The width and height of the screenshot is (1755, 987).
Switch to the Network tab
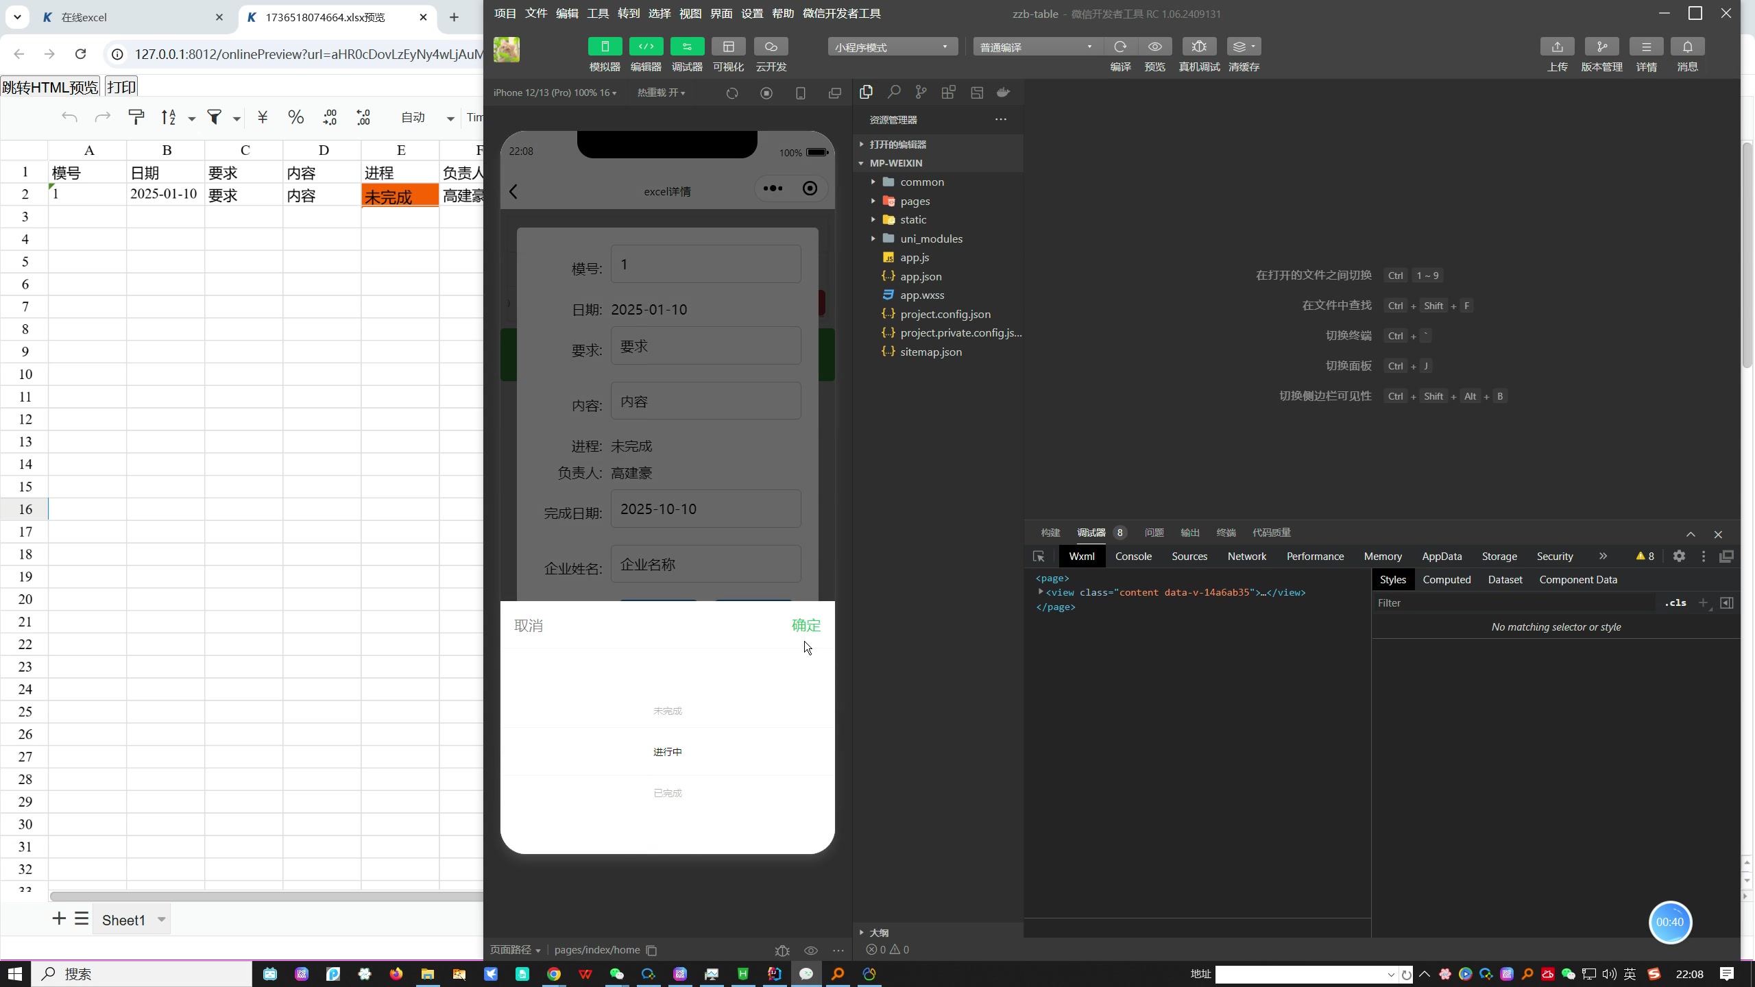coord(1246,557)
